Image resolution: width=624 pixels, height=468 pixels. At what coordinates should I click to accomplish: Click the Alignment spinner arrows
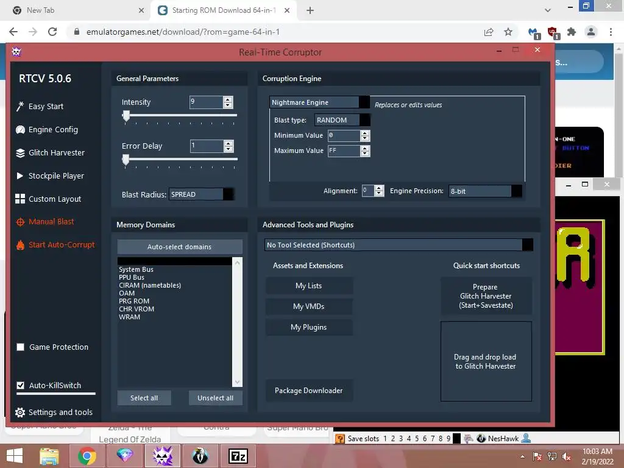[379, 191]
